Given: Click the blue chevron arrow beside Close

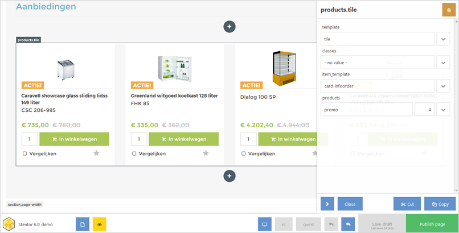Looking at the screenshot, I should (x=327, y=204).
